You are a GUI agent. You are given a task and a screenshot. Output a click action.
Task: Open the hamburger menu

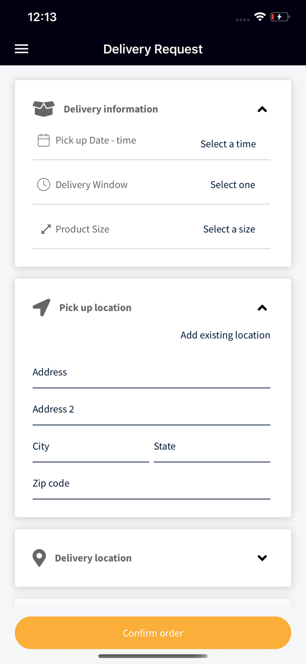[22, 49]
